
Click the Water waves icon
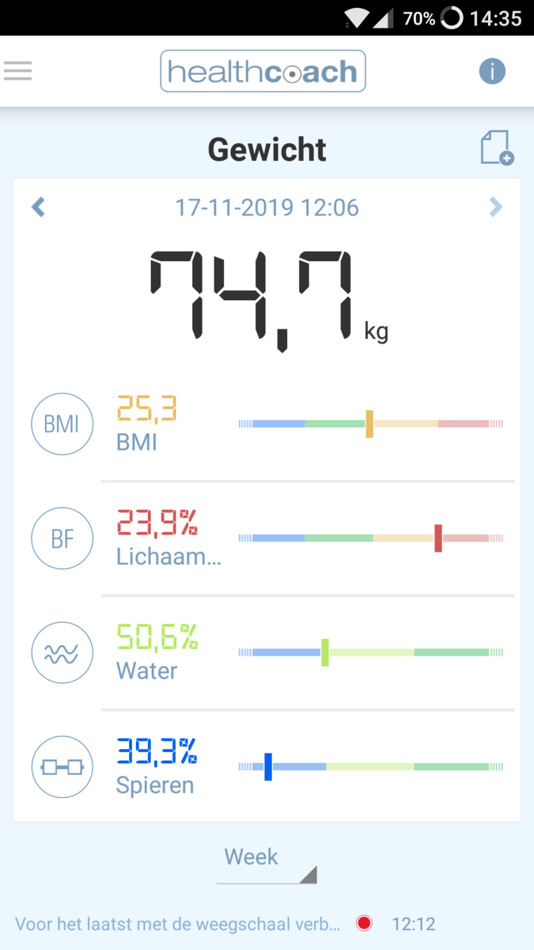coord(62,652)
